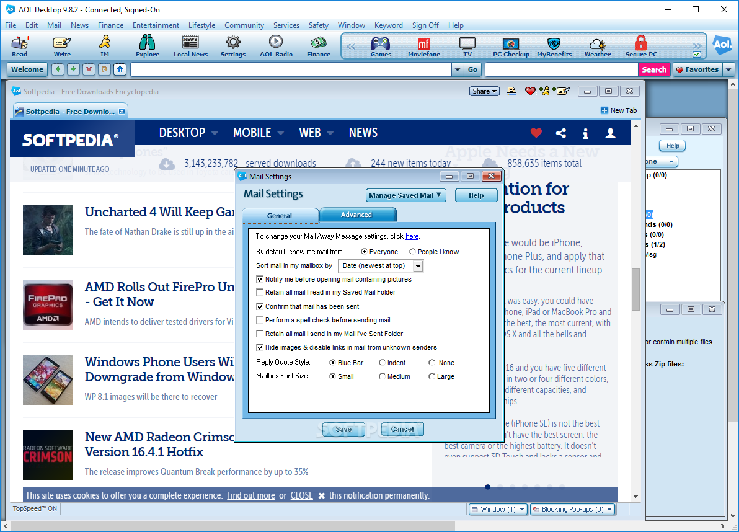739x532 pixels.
Task: Expand the Blocking Pop-ups dropdown
Action: [x=573, y=509]
